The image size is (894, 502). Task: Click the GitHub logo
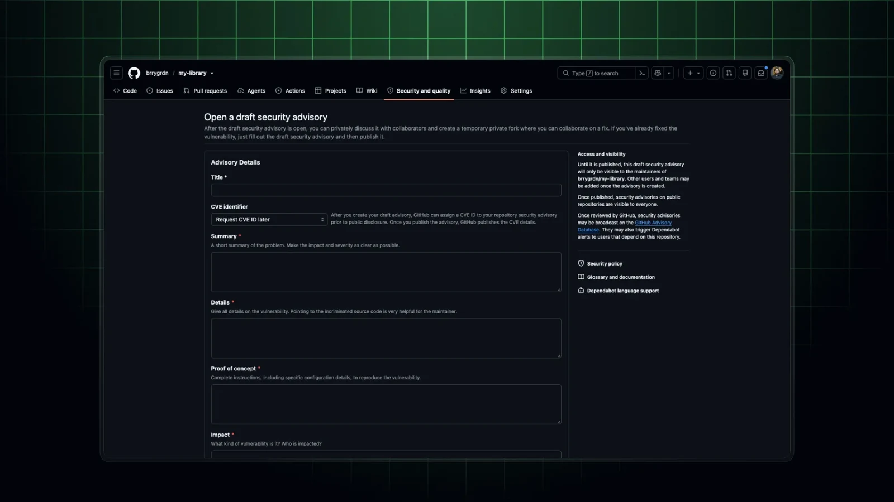coord(134,73)
